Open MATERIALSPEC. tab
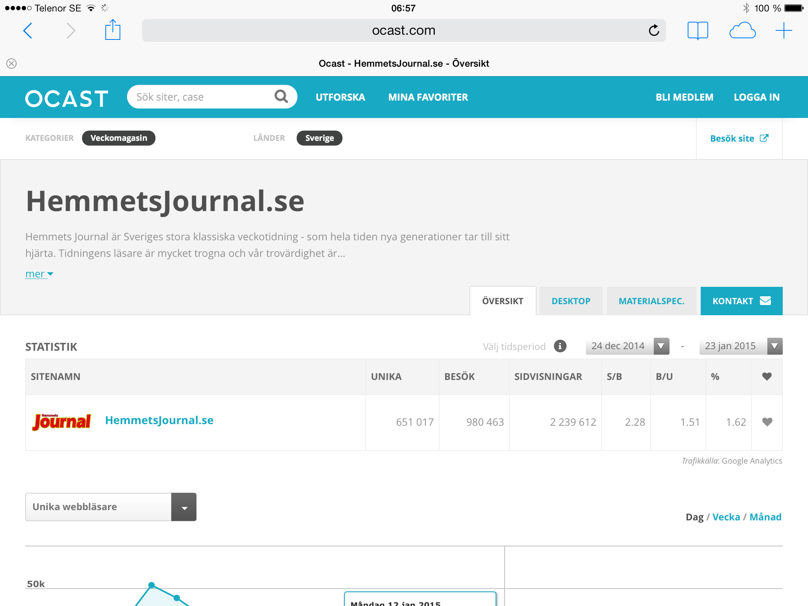 (x=651, y=301)
